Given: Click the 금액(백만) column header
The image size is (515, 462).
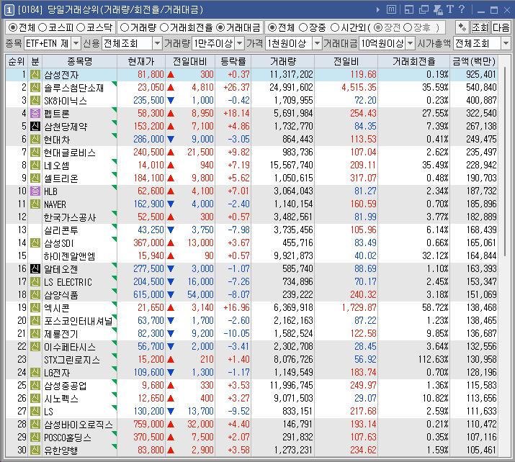Looking at the screenshot, I should coord(474,61).
